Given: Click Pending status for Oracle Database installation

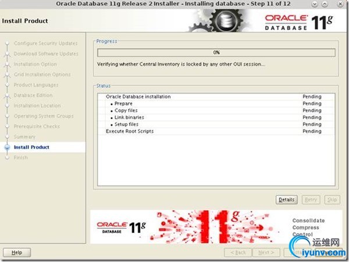Looking at the screenshot, I should point(312,96).
